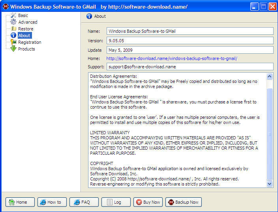The height and width of the screenshot is (212, 278).
Task: Select Restore in the sidebar tree
Action: click(26, 28)
